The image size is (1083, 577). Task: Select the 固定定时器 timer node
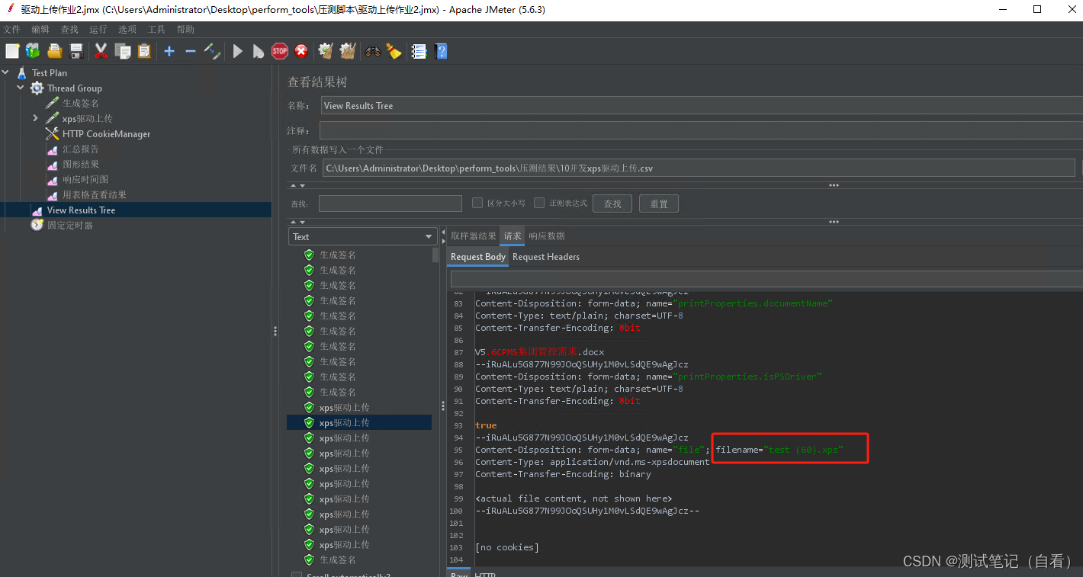(70, 226)
